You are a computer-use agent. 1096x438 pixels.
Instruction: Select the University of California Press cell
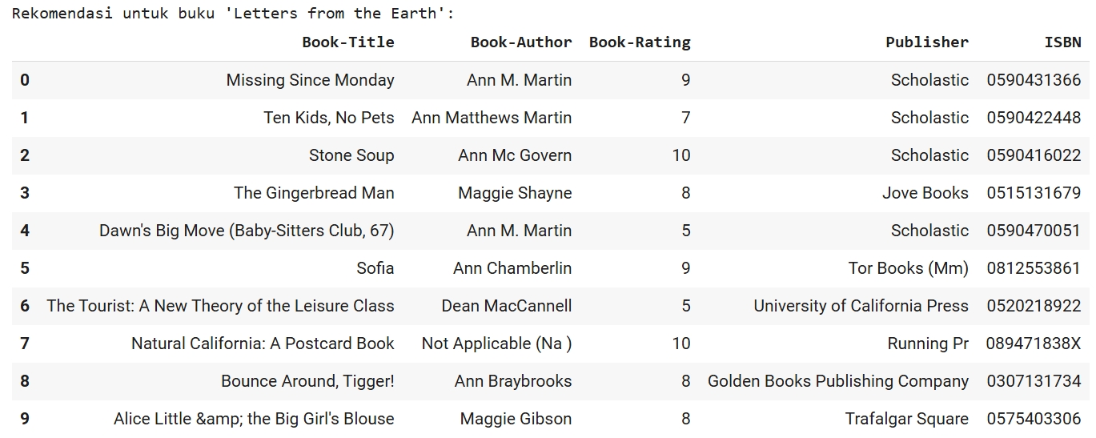[x=861, y=306]
